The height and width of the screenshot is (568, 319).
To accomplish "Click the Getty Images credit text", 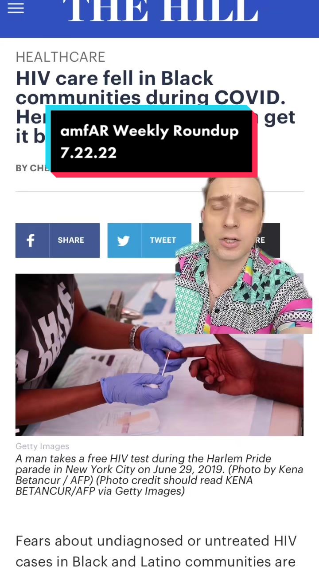I will [x=43, y=446].
